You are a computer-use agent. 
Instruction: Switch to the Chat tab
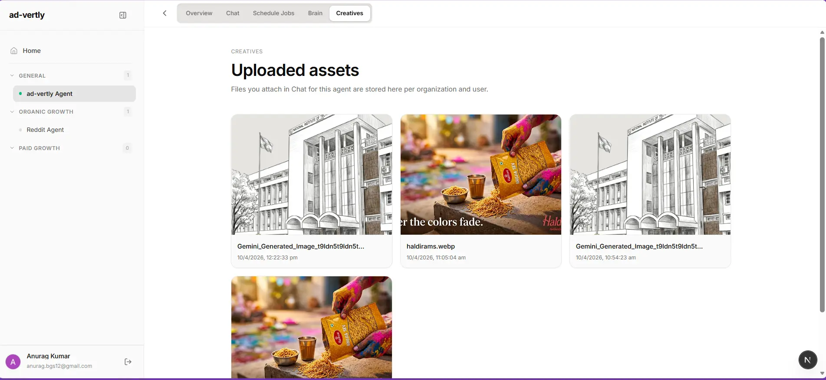[x=233, y=13]
